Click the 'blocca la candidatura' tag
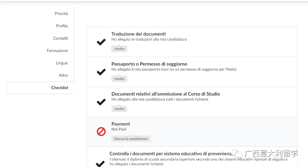Screen dimensions: 308x167 [x=131, y=139]
